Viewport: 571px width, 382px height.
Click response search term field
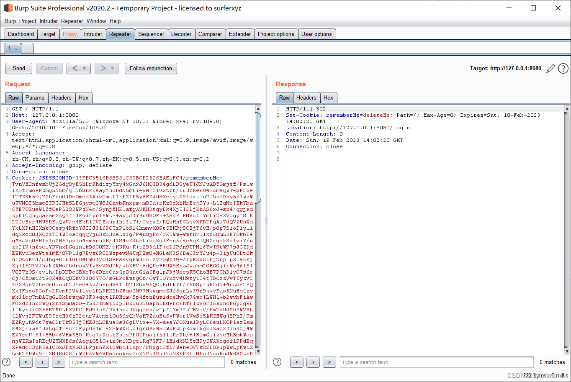437,362
